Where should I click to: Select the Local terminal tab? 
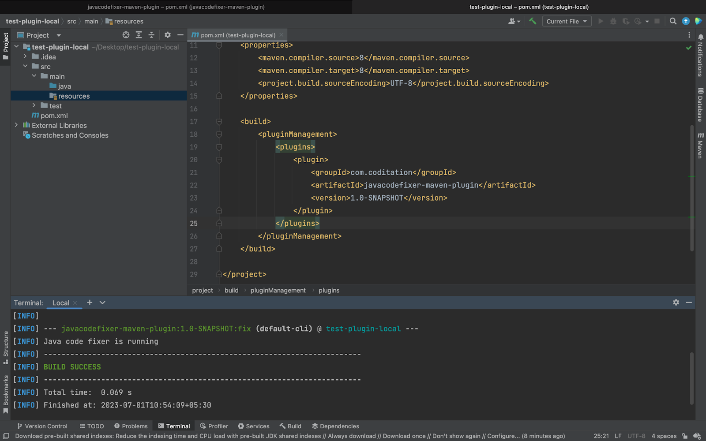click(60, 303)
